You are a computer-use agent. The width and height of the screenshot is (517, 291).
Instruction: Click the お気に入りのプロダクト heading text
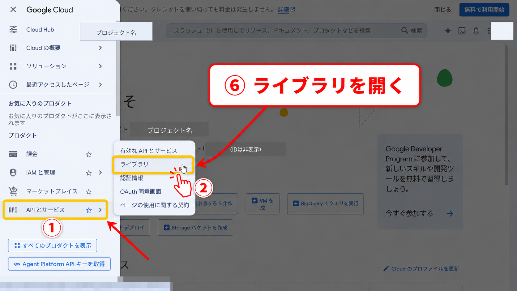40,104
